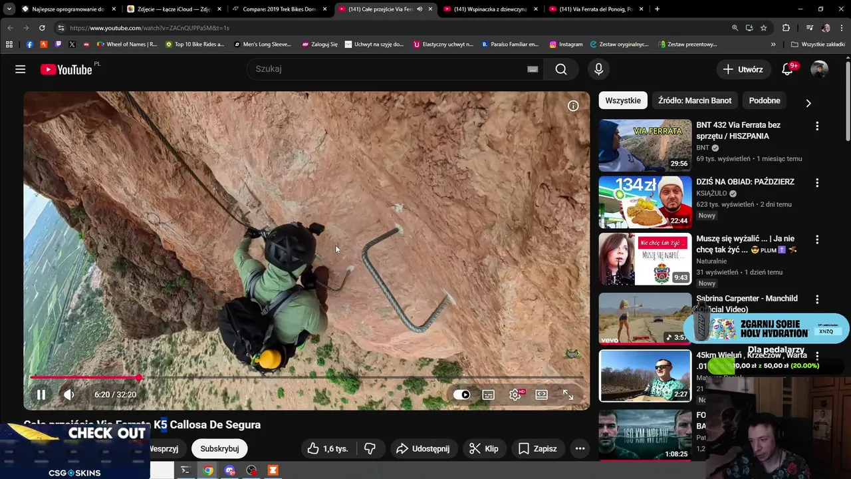Screen dimensions: 851x479
Task: Select the Źródło: Marcin Banot chip
Action: click(695, 100)
